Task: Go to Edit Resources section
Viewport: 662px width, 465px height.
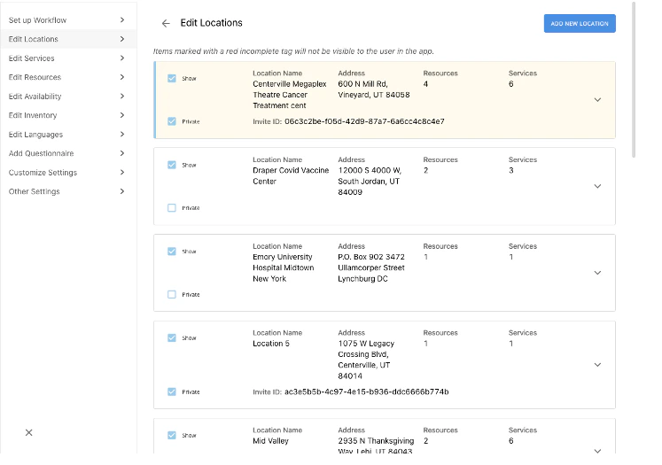Action: pos(68,77)
